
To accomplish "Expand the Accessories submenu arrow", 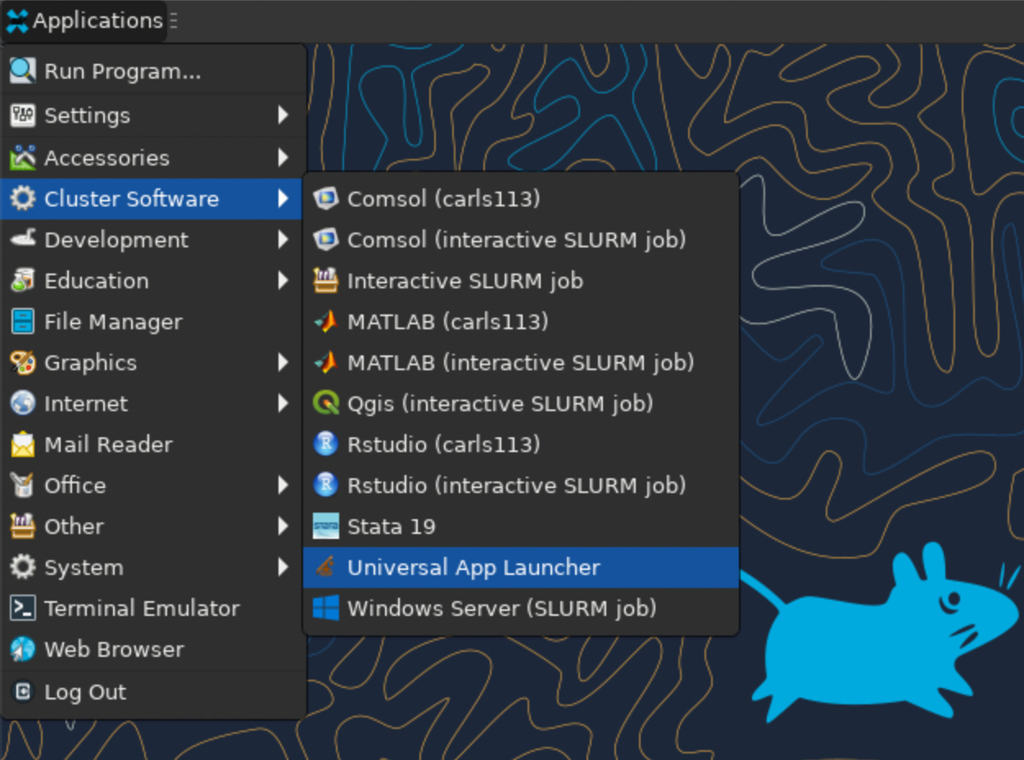I will [283, 157].
